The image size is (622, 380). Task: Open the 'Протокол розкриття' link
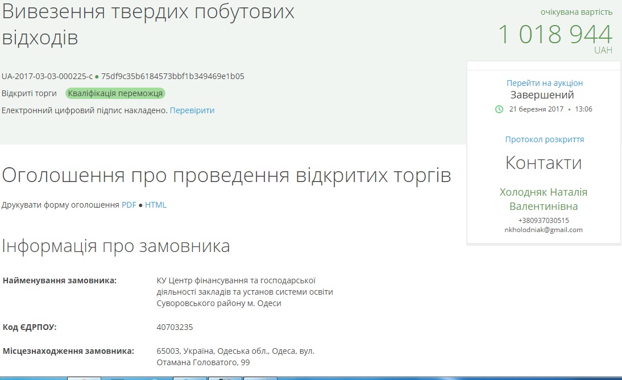[544, 139]
